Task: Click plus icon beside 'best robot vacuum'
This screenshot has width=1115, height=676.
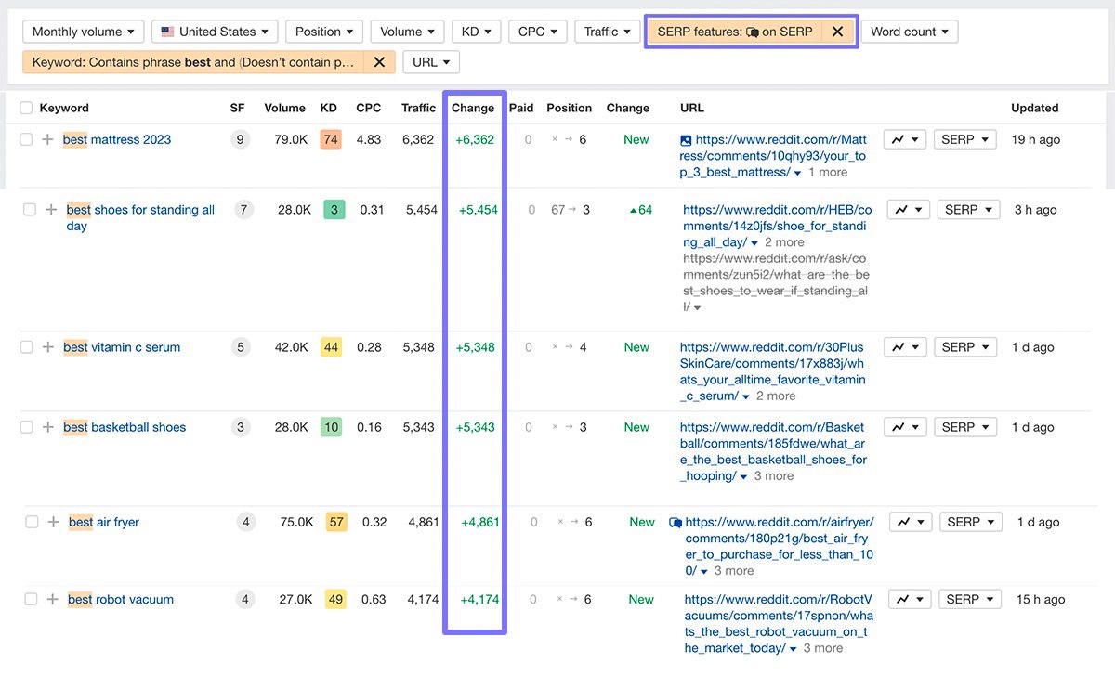Action: click(53, 599)
